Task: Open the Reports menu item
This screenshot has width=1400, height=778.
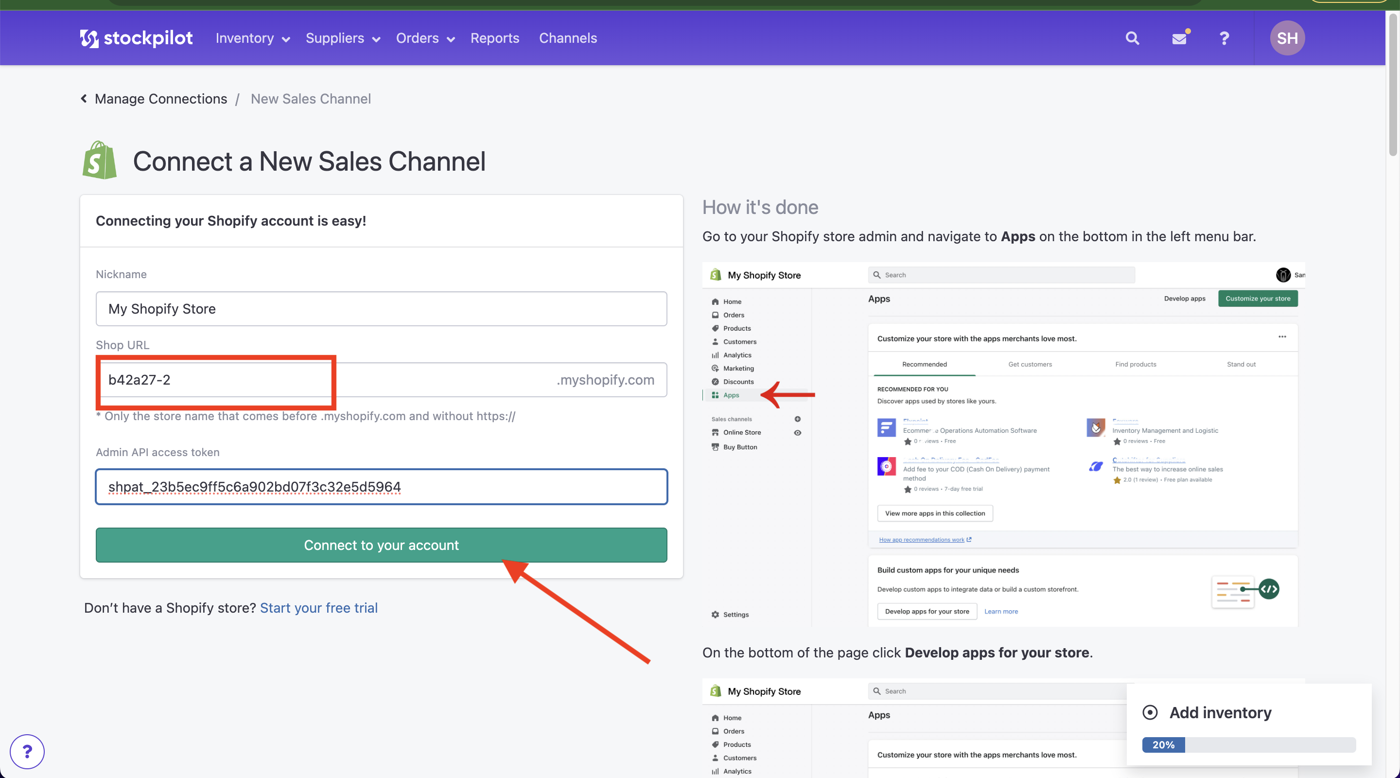Action: point(494,38)
